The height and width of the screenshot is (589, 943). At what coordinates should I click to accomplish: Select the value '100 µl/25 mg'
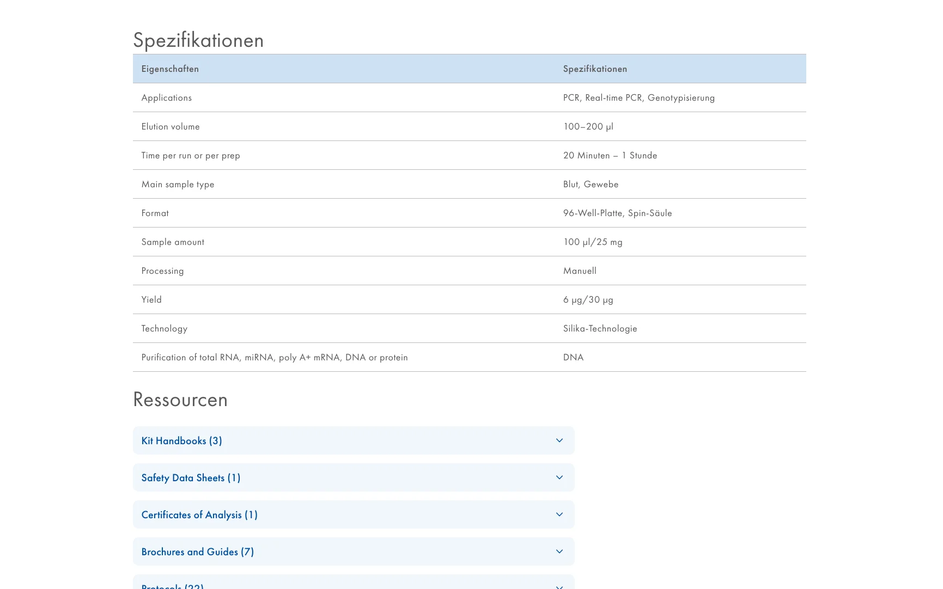(x=593, y=242)
